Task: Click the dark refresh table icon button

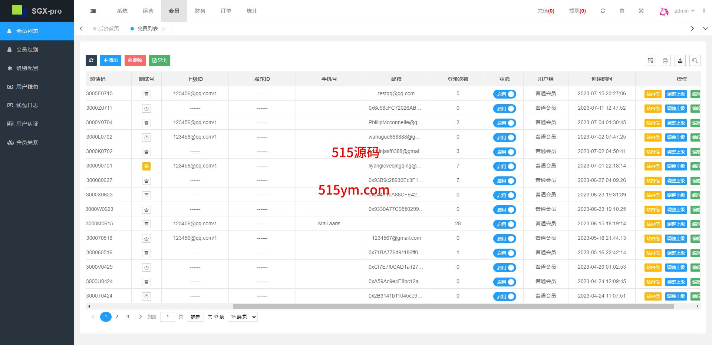Action: pos(91,60)
